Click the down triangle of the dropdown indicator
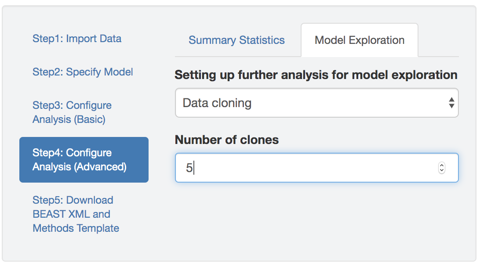The width and height of the screenshot is (480, 266). (451, 106)
